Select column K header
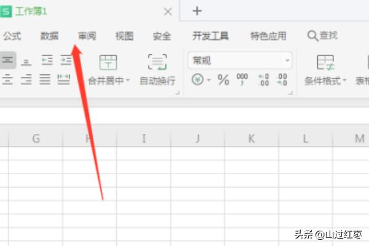 point(252,138)
